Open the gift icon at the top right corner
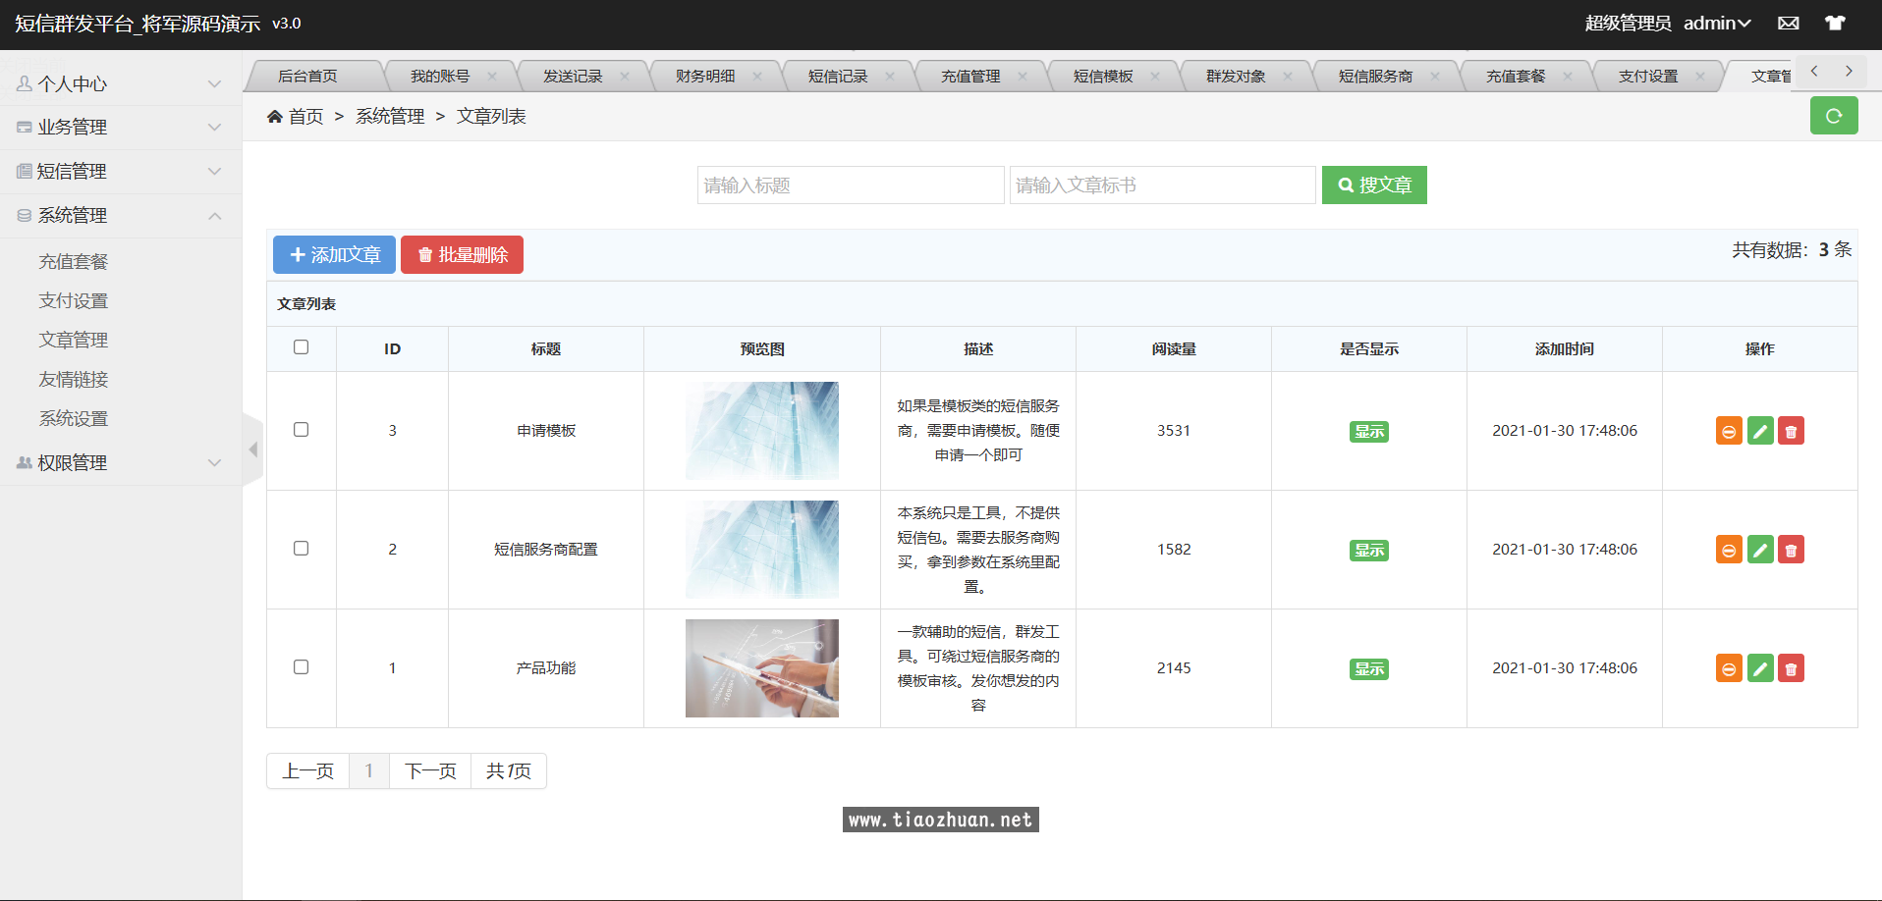This screenshot has width=1882, height=901. [x=1835, y=23]
